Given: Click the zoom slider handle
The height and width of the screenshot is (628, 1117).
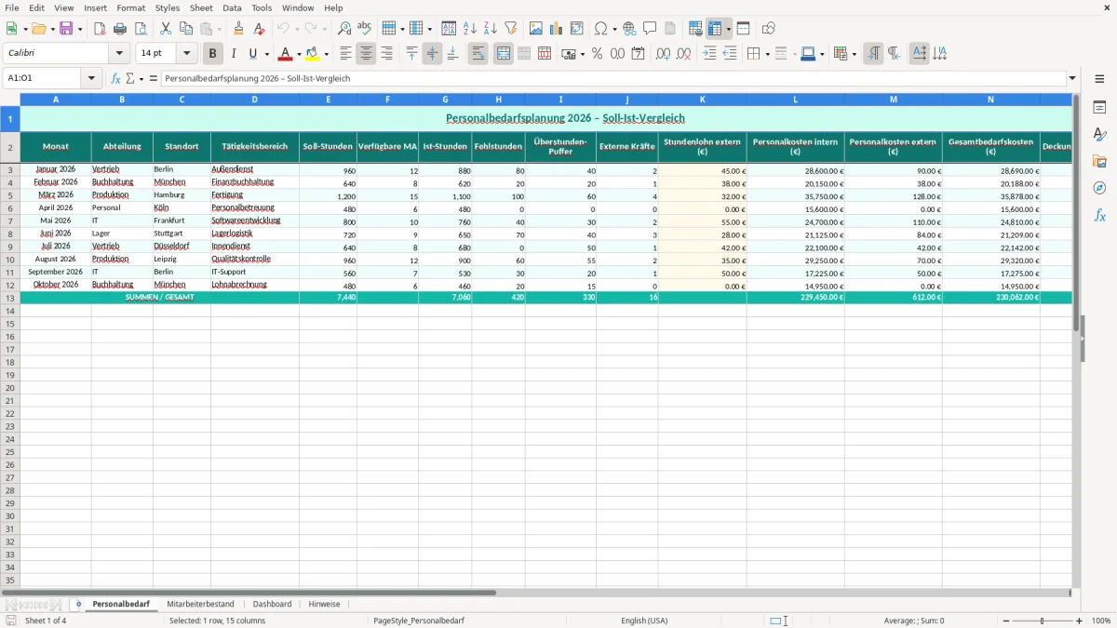Looking at the screenshot, I should 1043,621.
